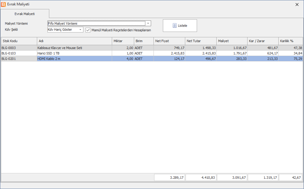Click the app logo icon in title bar
This screenshot has height=189, width=304.
(x=3, y=4)
